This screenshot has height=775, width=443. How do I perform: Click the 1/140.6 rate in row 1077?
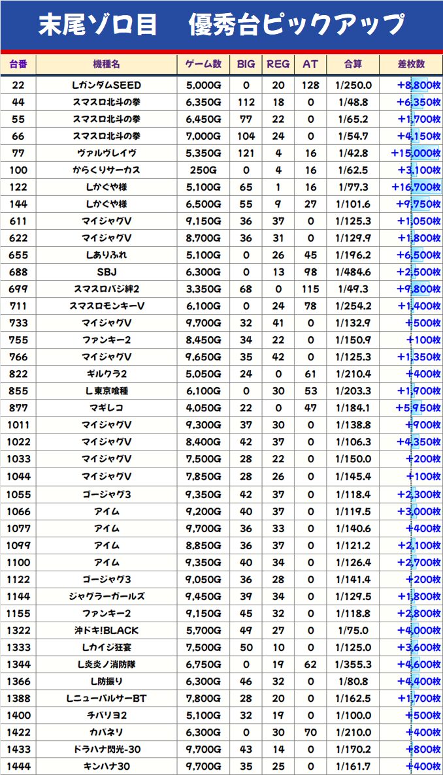click(353, 528)
